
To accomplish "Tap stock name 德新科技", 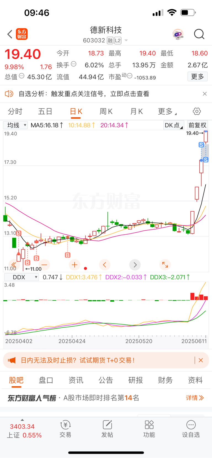I will 106,30.
